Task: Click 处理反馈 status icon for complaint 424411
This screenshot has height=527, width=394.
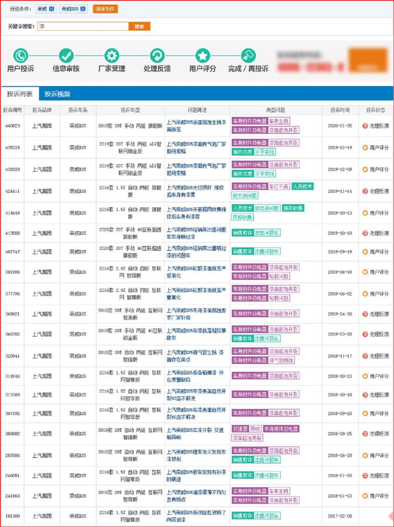Action: click(365, 191)
